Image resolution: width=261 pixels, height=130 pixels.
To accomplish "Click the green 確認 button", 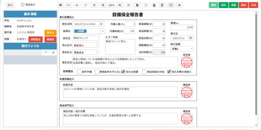I will coord(213,5).
